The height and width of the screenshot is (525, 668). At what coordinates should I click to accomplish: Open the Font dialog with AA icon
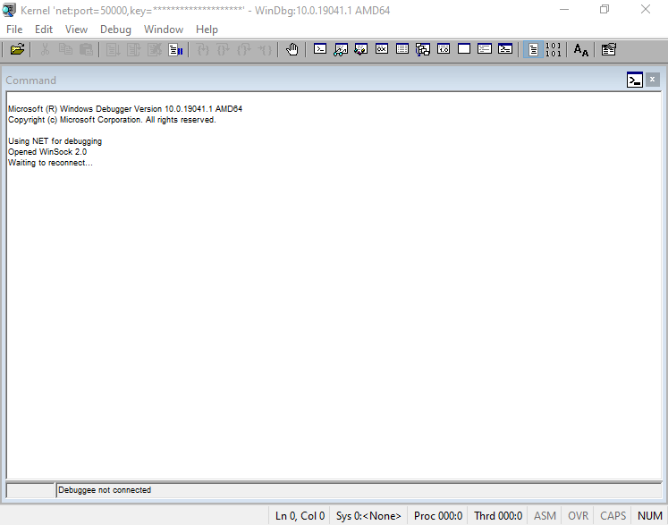point(581,49)
